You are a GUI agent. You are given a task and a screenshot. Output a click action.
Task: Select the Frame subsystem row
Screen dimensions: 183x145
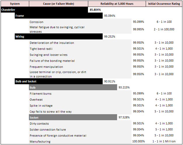pyautogui.click(x=59, y=16)
